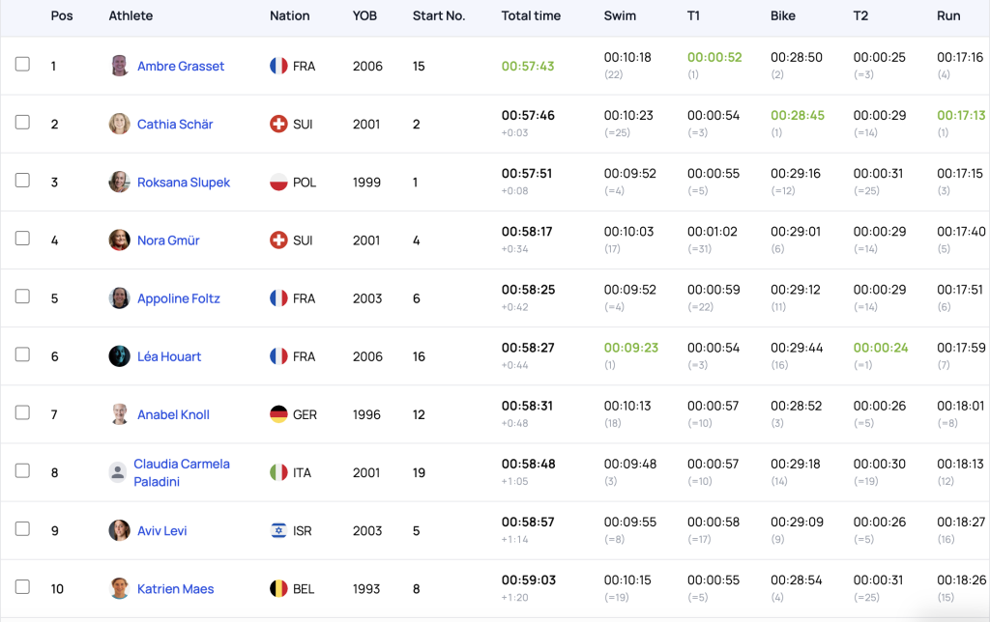The width and height of the screenshot is (990, 622).
Task: Click the Bike column header
Action: click(x=783, y=15)
